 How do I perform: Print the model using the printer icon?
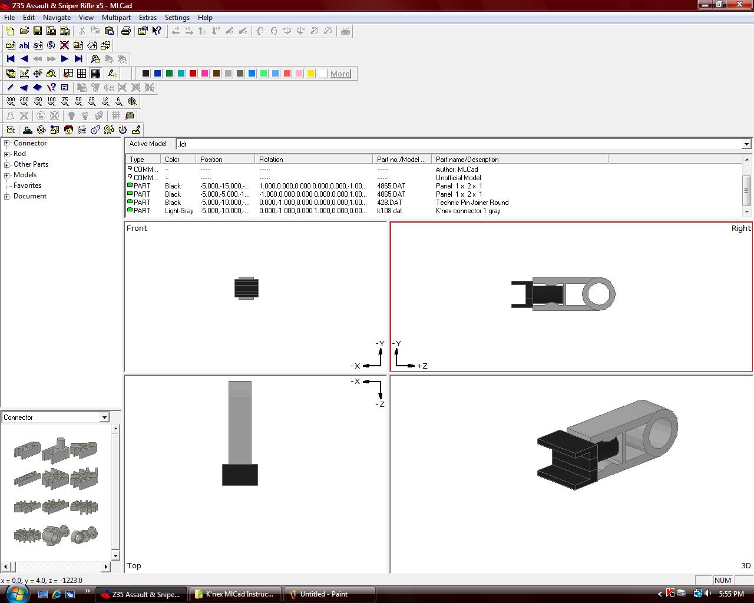[x=125, y=31]
